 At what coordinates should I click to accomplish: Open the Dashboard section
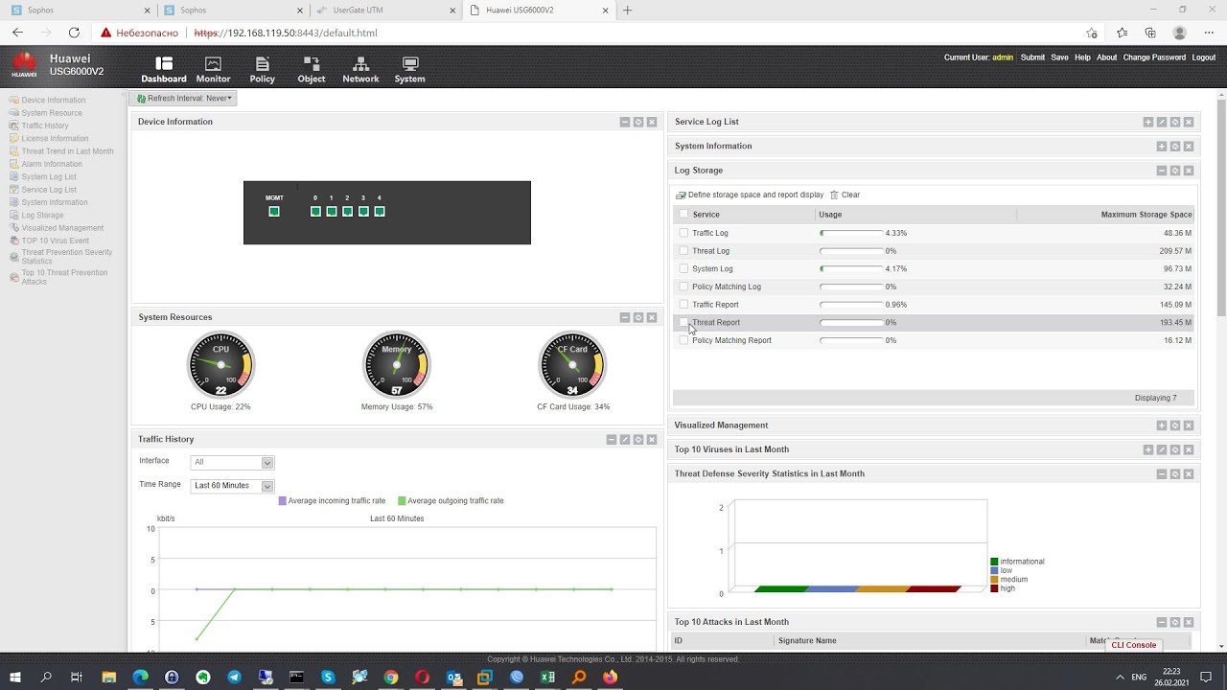point(164,70)
